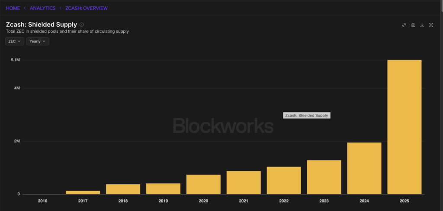Click the Zcash: Shielded Supply tooltip
This screenshot has height=211, width=443.
pos(307,116)
